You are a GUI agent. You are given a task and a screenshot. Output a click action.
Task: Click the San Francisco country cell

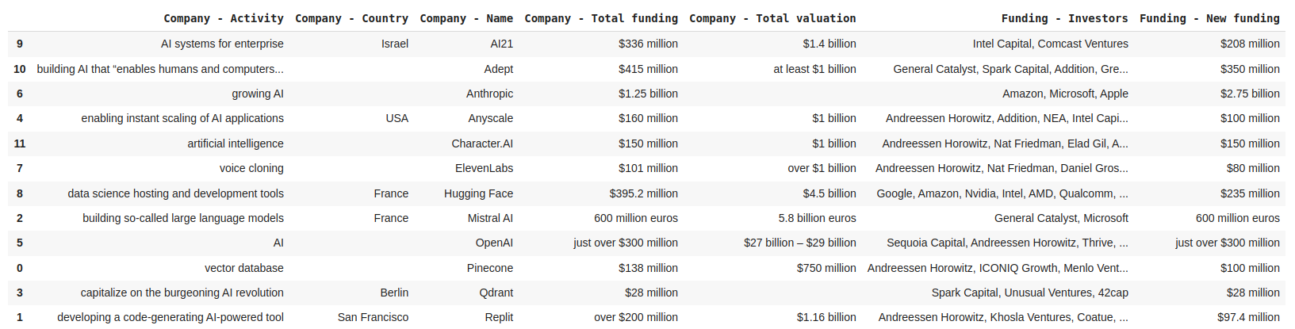click(x=373, y=317)
